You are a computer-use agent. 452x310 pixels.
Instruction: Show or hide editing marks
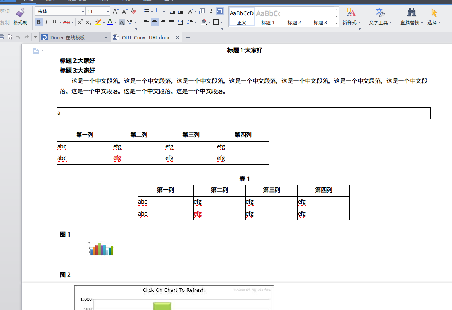click(211, 11)
